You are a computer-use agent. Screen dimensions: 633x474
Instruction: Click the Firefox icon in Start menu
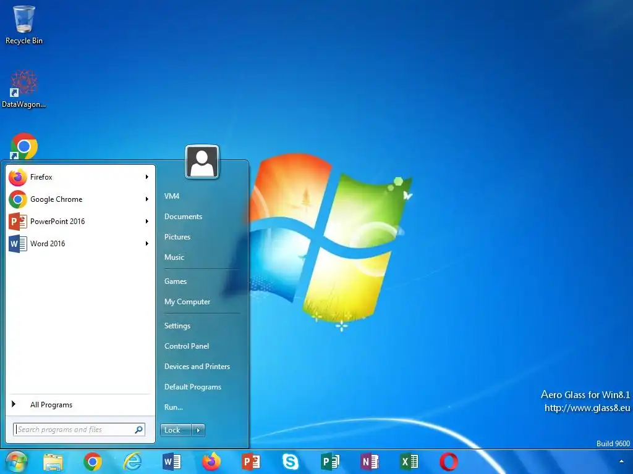[x=18, y=177]
